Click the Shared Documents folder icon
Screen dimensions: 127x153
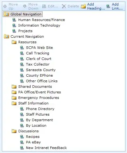click(x=14, y=87)
